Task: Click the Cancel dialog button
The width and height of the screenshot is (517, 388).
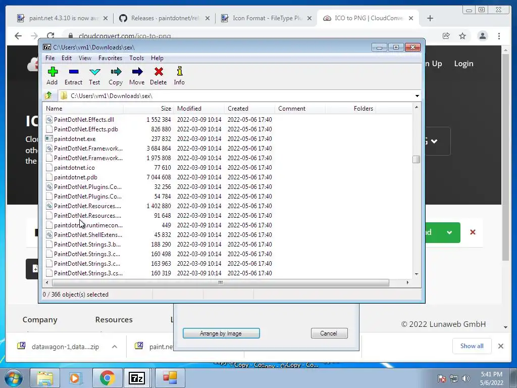Action: tap(329, 333)
